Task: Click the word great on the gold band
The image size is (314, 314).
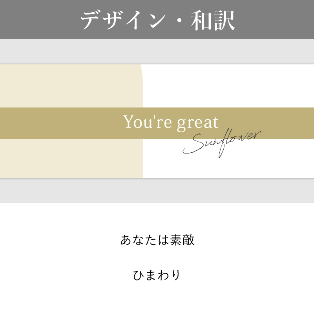Action: click(197, 122)
